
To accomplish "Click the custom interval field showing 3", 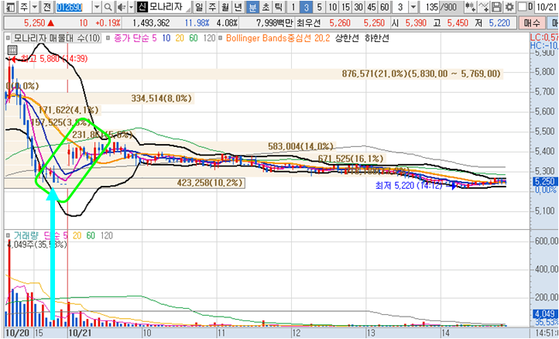I will (x=400, y=7).
